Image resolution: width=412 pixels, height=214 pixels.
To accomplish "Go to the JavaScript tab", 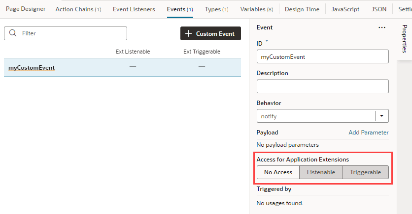I will (x=345, y=9).
